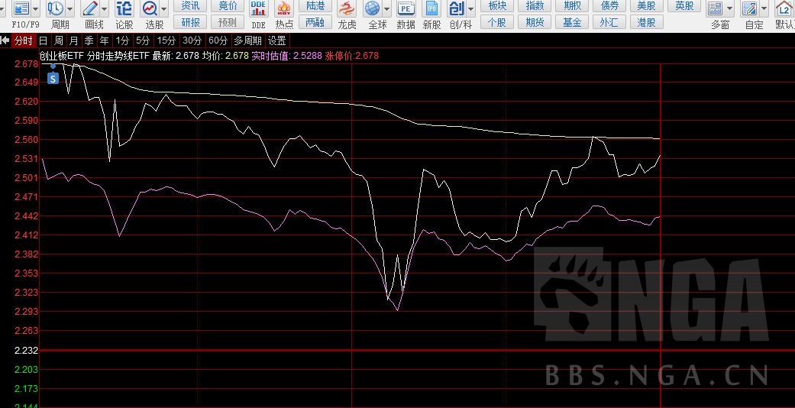Click the 美股 US stocks button
The width and height of the screenshot is (795, 408).
[647, 5]
